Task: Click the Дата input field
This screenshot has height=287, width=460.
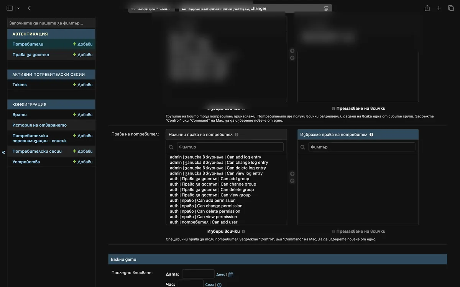Action: pos(198,274)
